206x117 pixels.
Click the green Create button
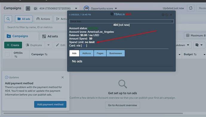coord(13,45)
